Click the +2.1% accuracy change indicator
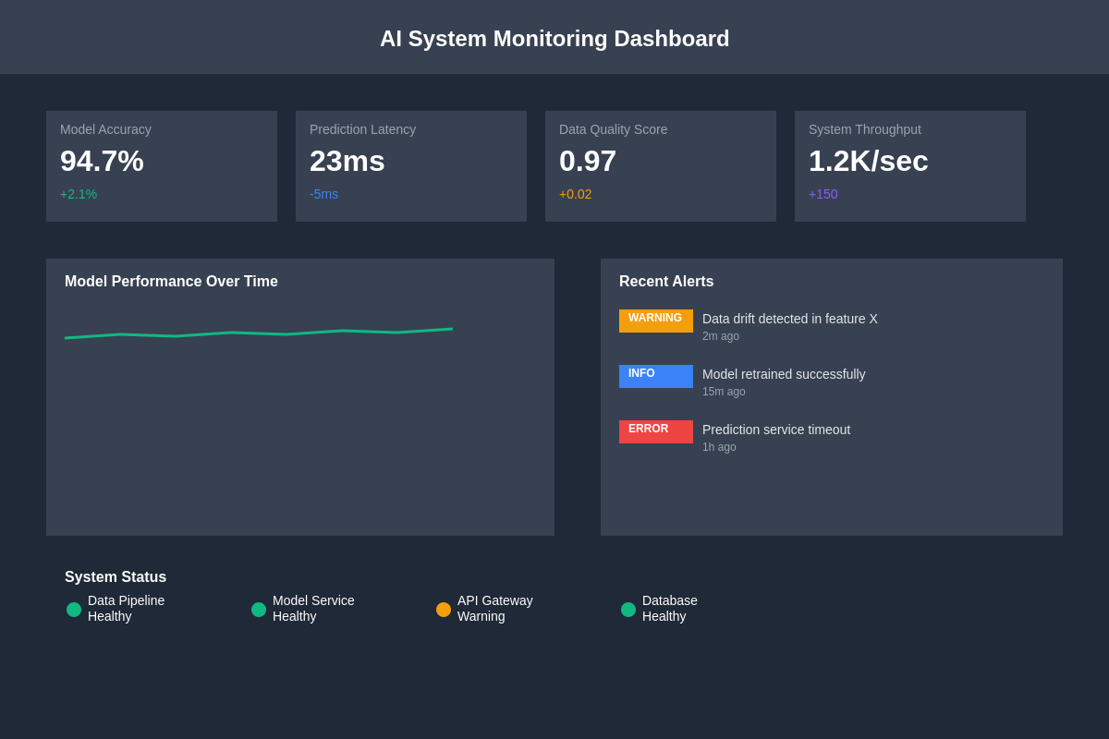 coord(79,194)
